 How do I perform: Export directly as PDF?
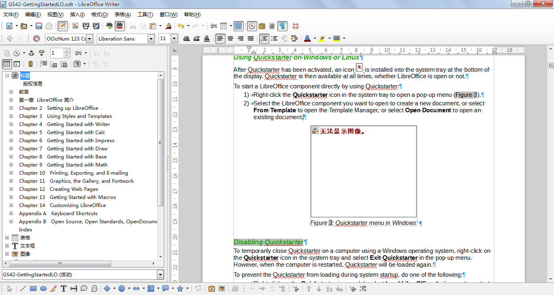pyautogui.click(x=75, y=26)
